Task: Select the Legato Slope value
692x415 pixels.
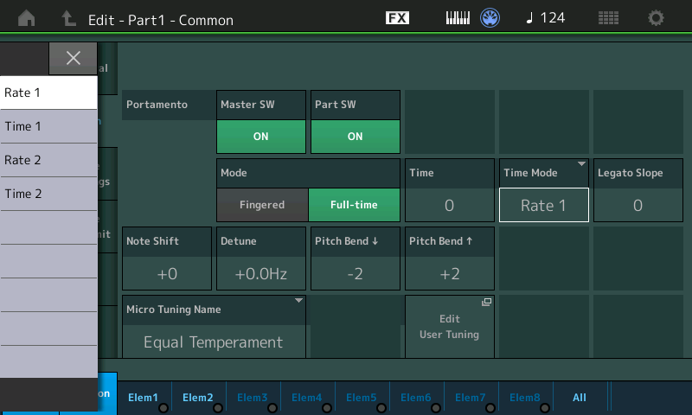Action: coord(638,205)
